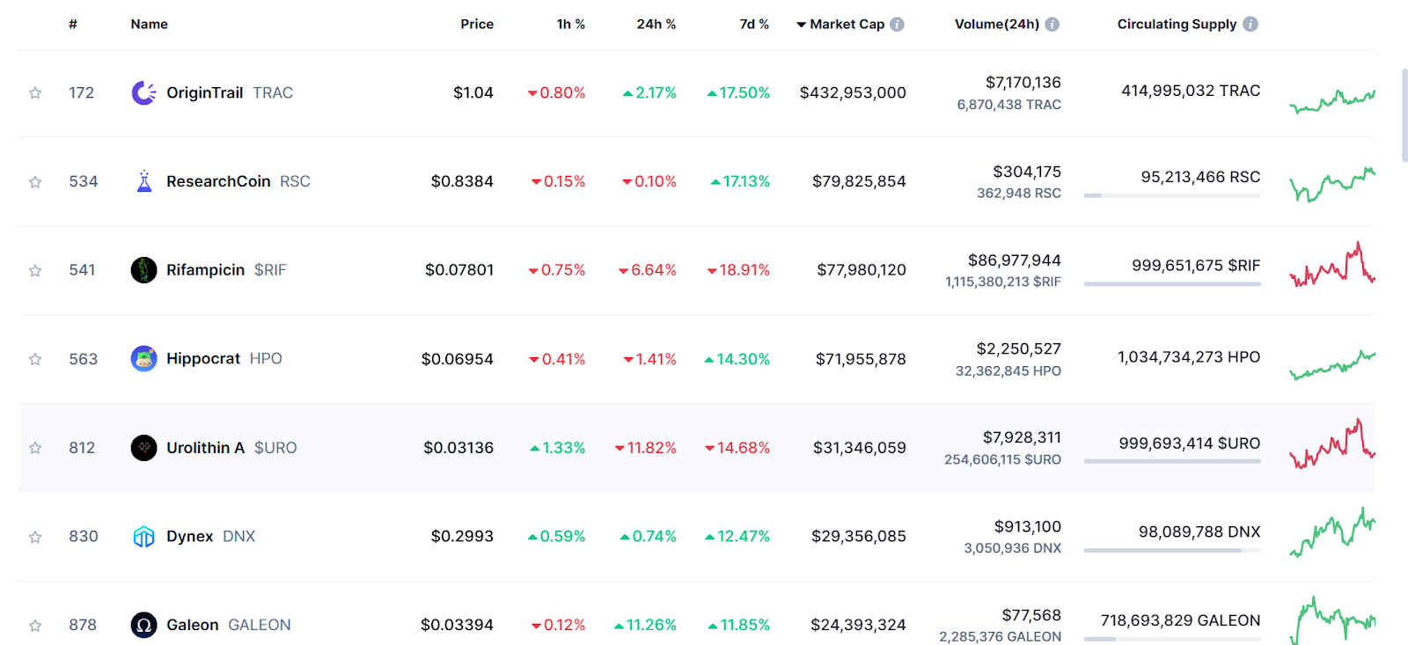Open the Market Cap sort dropdown arrow

point(800,24)
